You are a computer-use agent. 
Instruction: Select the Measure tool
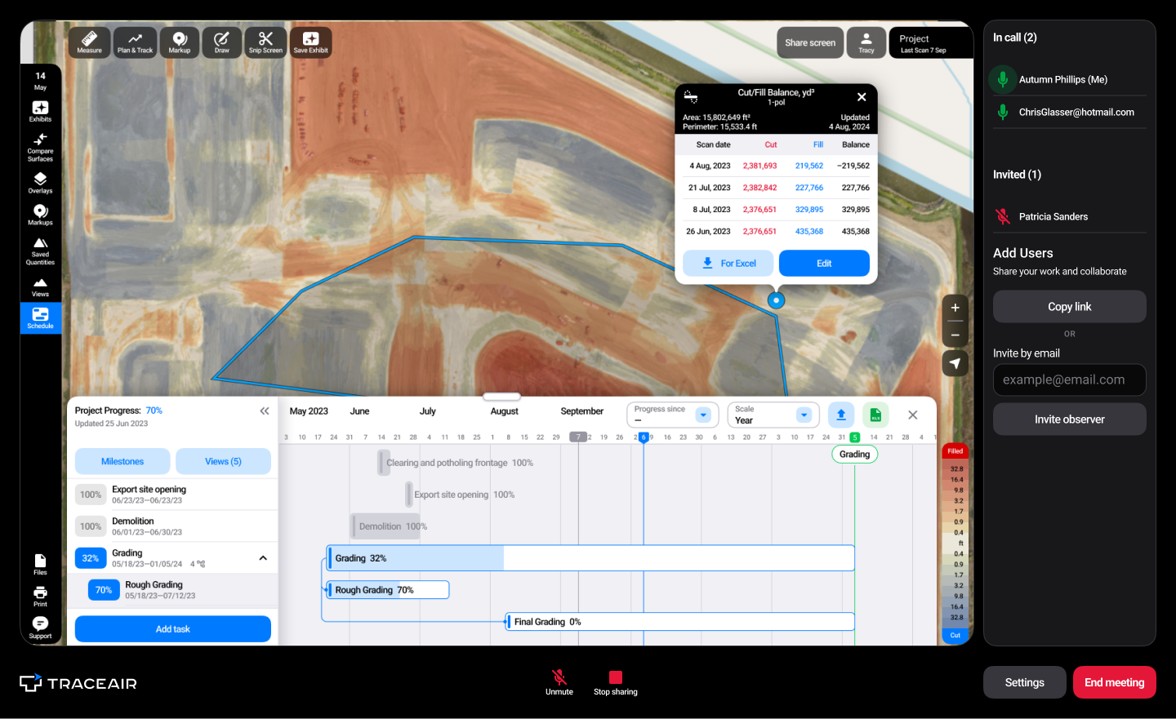(x=90, y=42)
